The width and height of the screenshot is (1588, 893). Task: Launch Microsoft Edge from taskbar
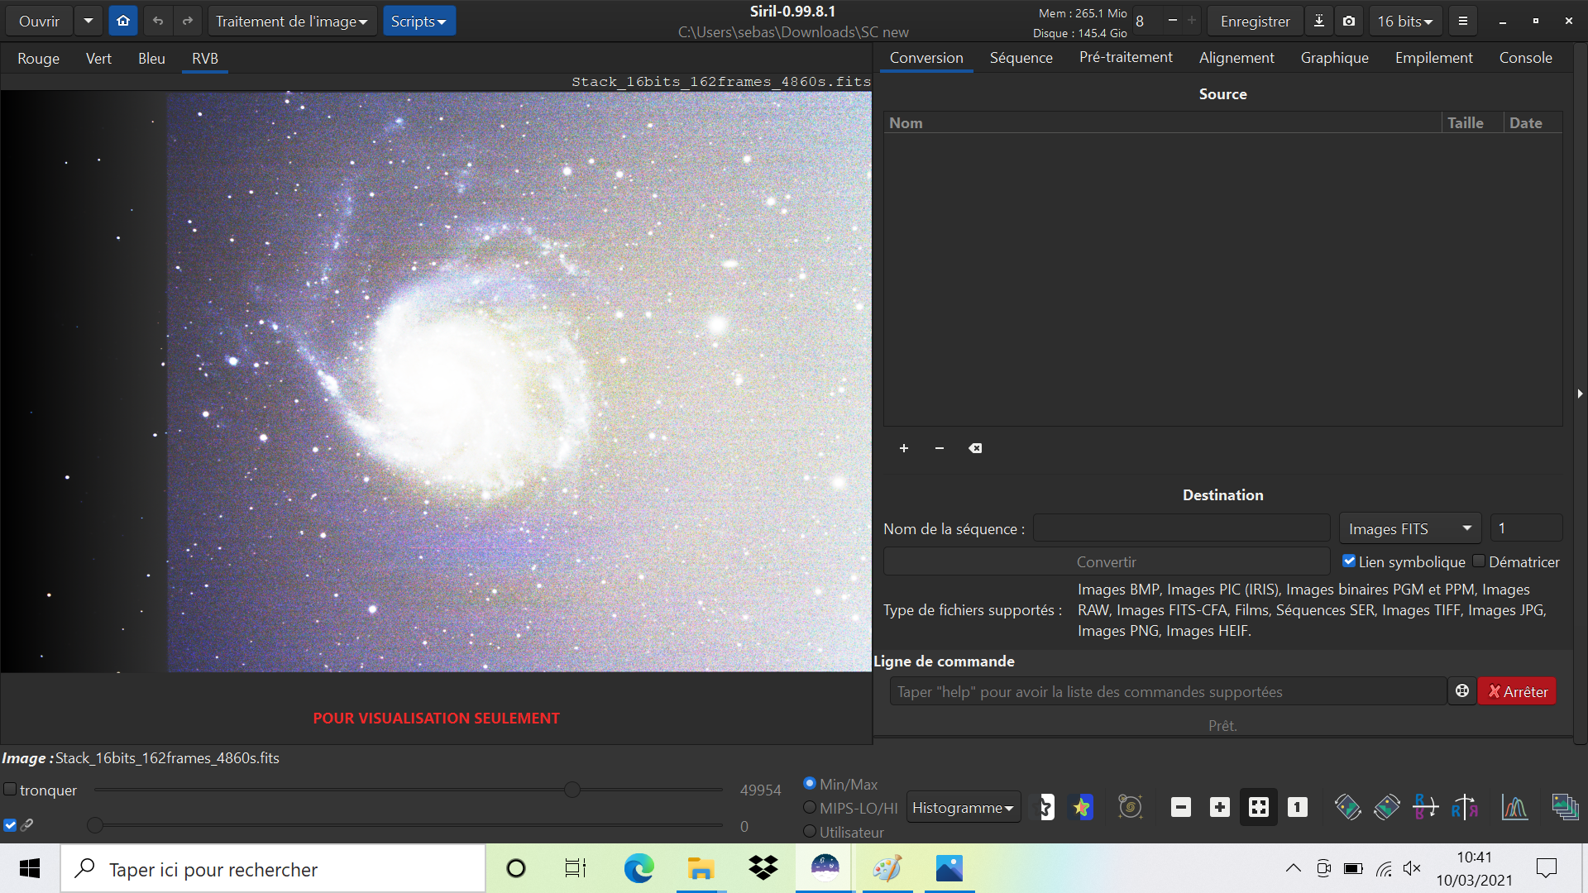(639, 868)
